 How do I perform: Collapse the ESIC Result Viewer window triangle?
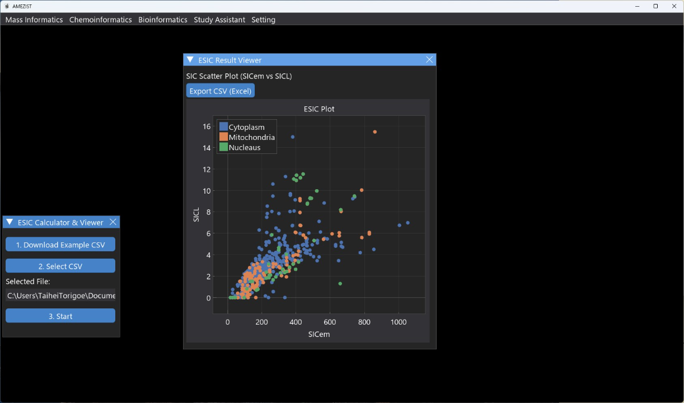pos(190,60)
